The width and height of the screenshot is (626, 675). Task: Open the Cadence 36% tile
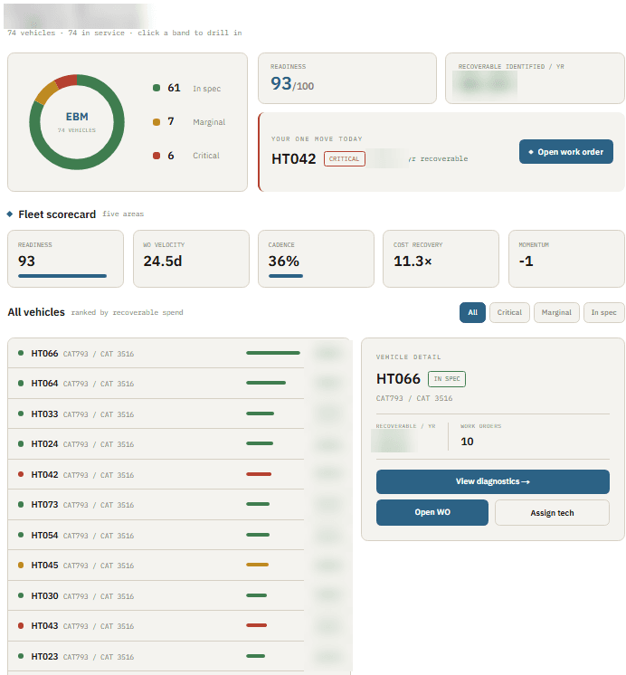(x=316, y=259)
